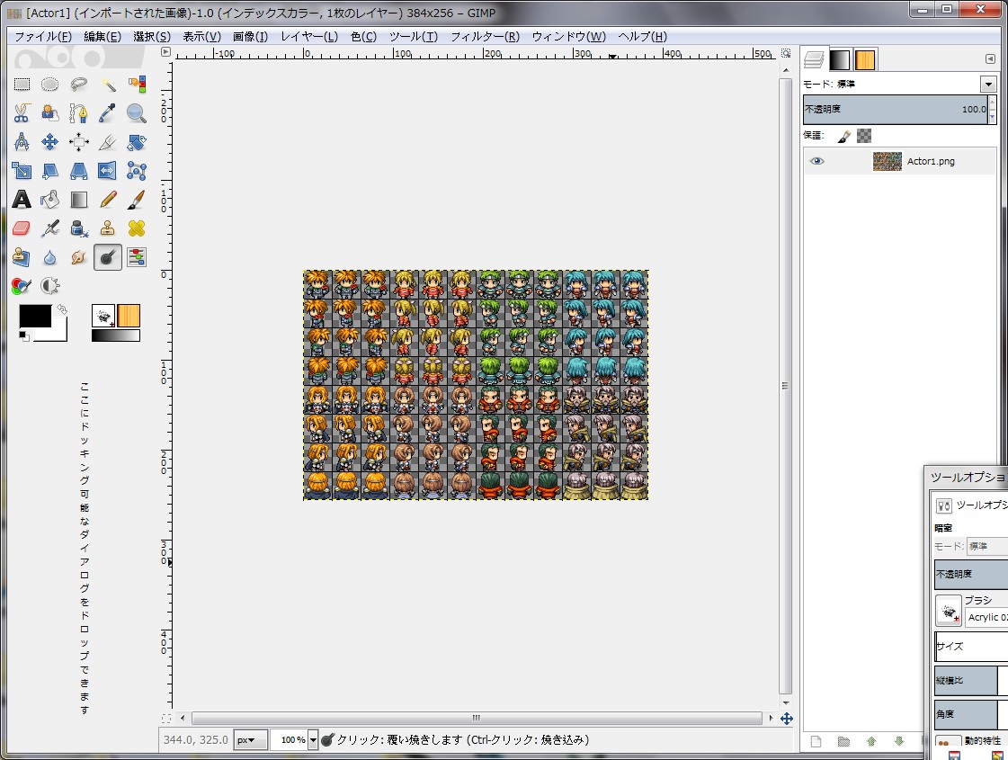Select the Free Select lasso tool
1008x760 pixels.
[x=78, y=85]
